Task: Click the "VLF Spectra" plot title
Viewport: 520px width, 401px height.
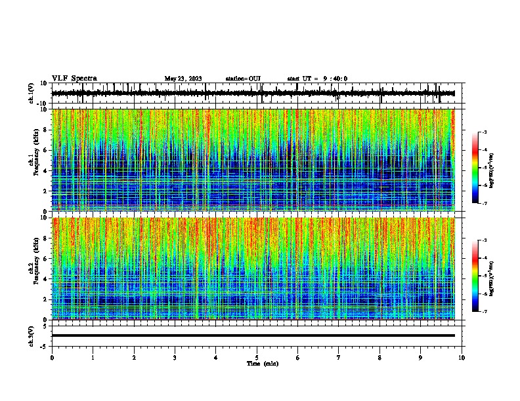Action: [74, 79]
